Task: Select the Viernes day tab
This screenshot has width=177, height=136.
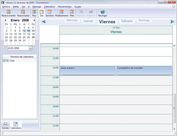Action: coord(107,22)
